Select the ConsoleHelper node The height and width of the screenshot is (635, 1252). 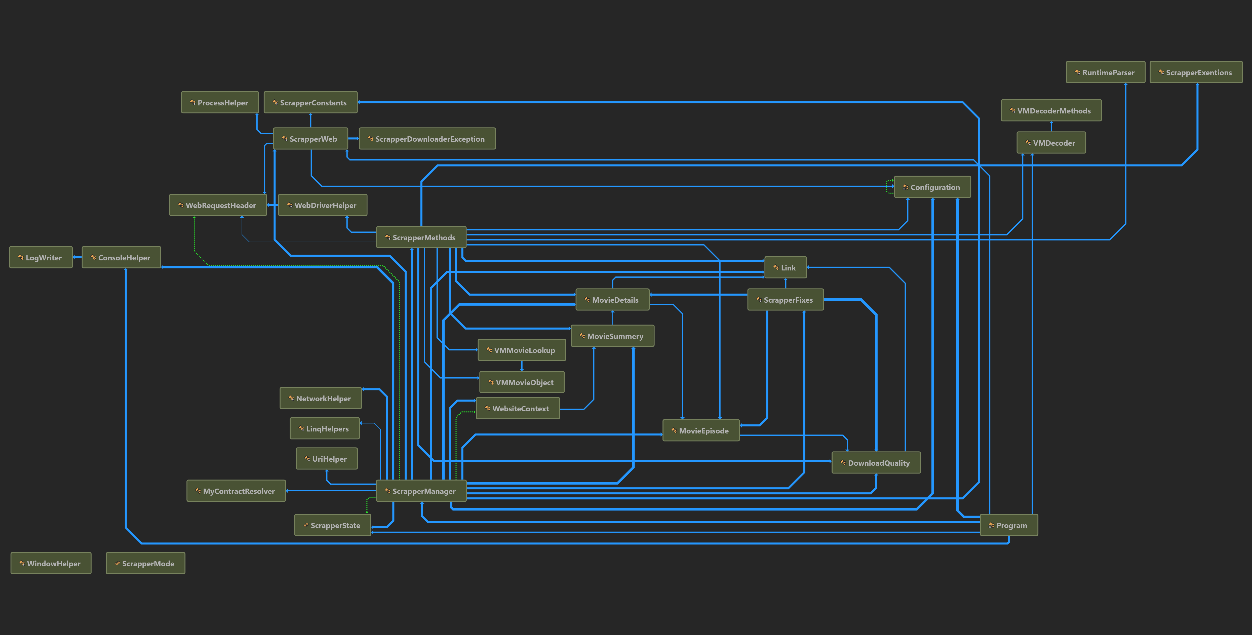(x=121, y=258)
